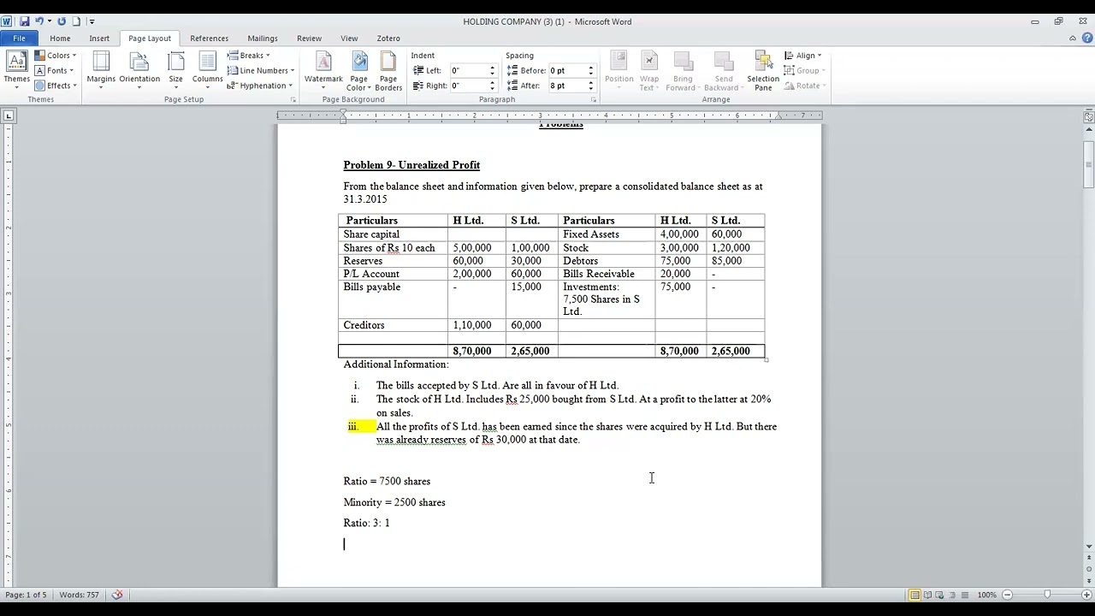Open Microsoft Word Help
The image size is (1095, 616).
click(1086, 38)
